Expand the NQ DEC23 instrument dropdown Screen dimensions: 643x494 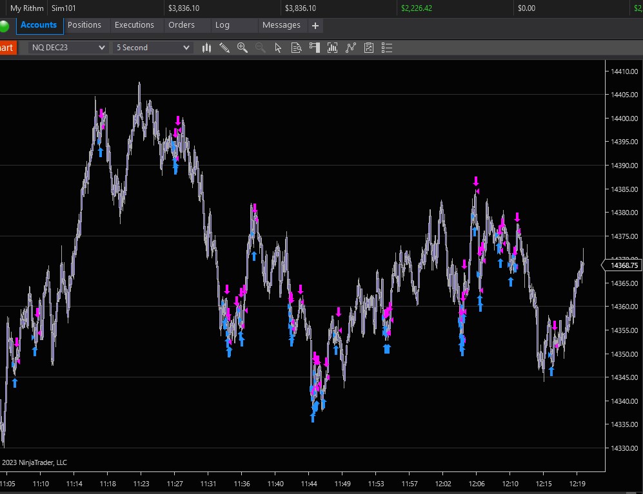(x=68, y=48)
